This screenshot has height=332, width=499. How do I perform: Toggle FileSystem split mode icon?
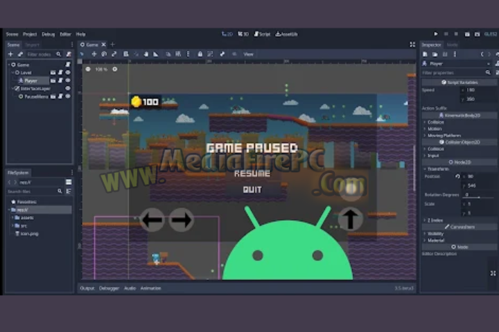click(69, 182)
